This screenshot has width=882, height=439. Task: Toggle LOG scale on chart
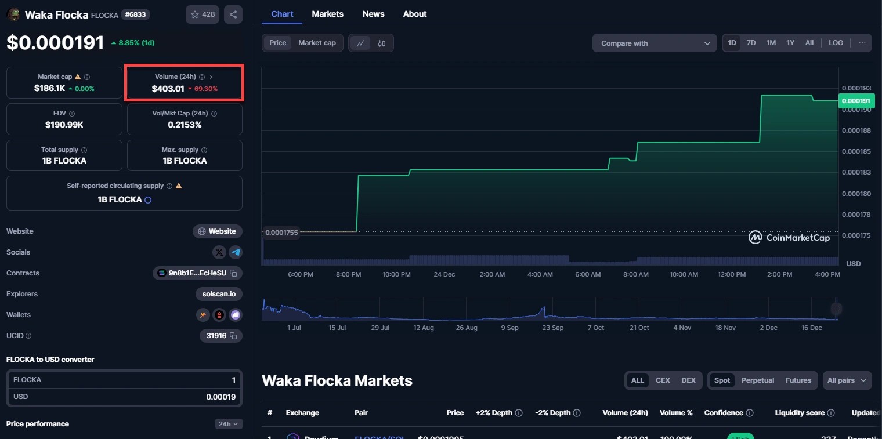pos(836,43)
